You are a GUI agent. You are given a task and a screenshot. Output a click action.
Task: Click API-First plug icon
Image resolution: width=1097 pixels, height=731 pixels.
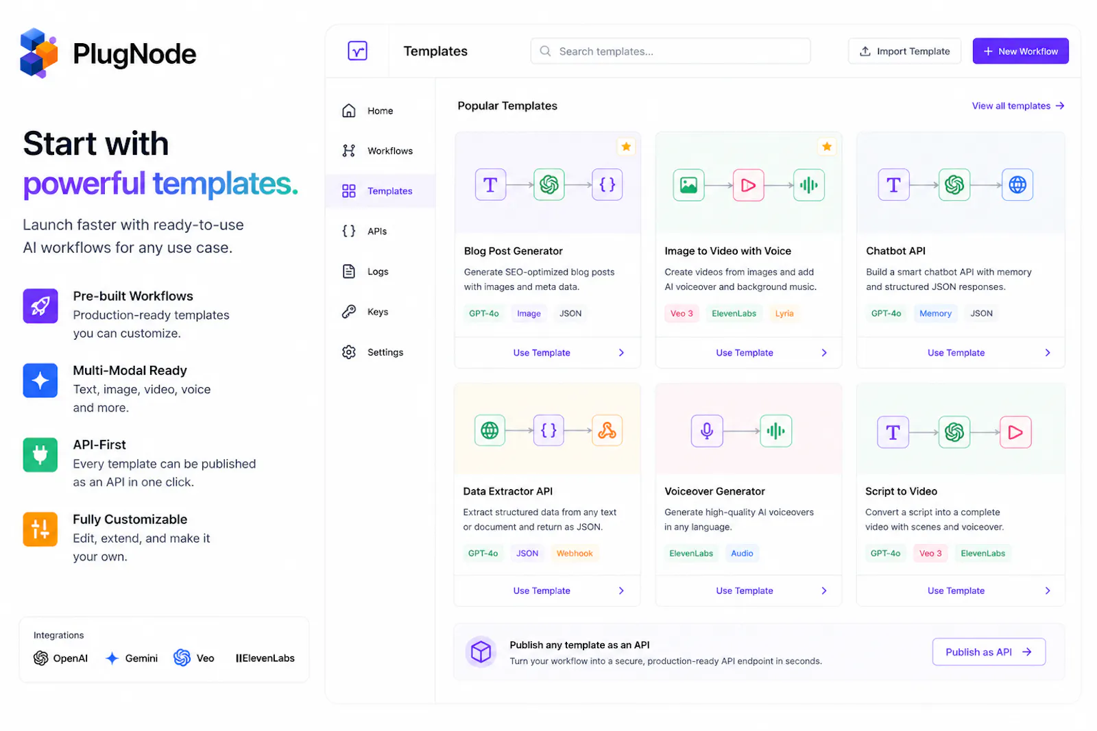point(40,454)
